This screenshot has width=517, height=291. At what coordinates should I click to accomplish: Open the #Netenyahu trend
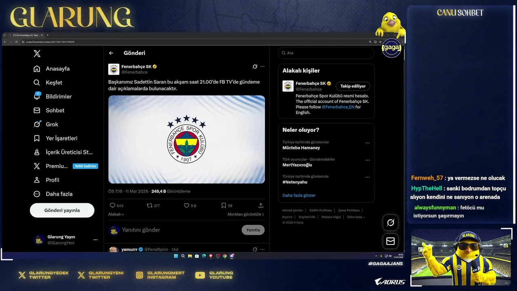(295, 182)
